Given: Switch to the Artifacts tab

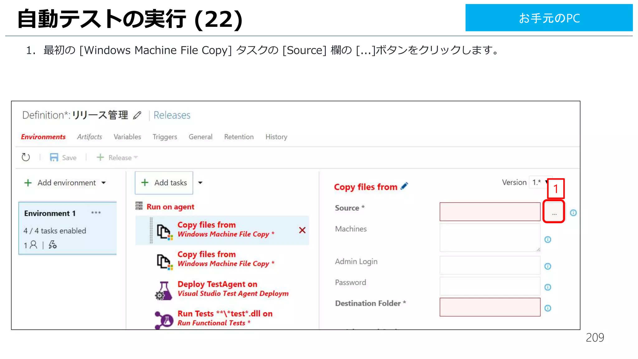Looking at the screenshot, I should [x=89, y=137].
